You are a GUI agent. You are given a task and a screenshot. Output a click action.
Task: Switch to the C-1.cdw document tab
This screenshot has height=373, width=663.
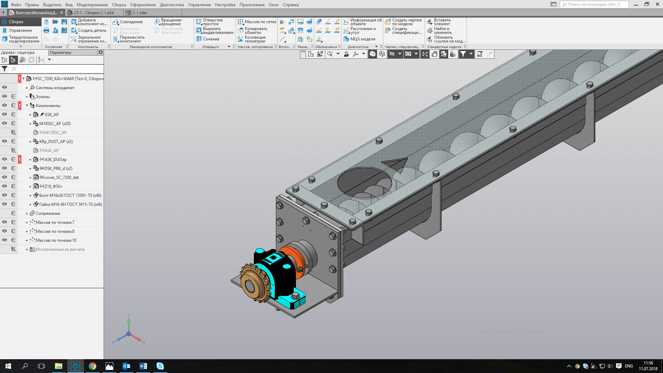pyautogui.click(x=140, y=13)
